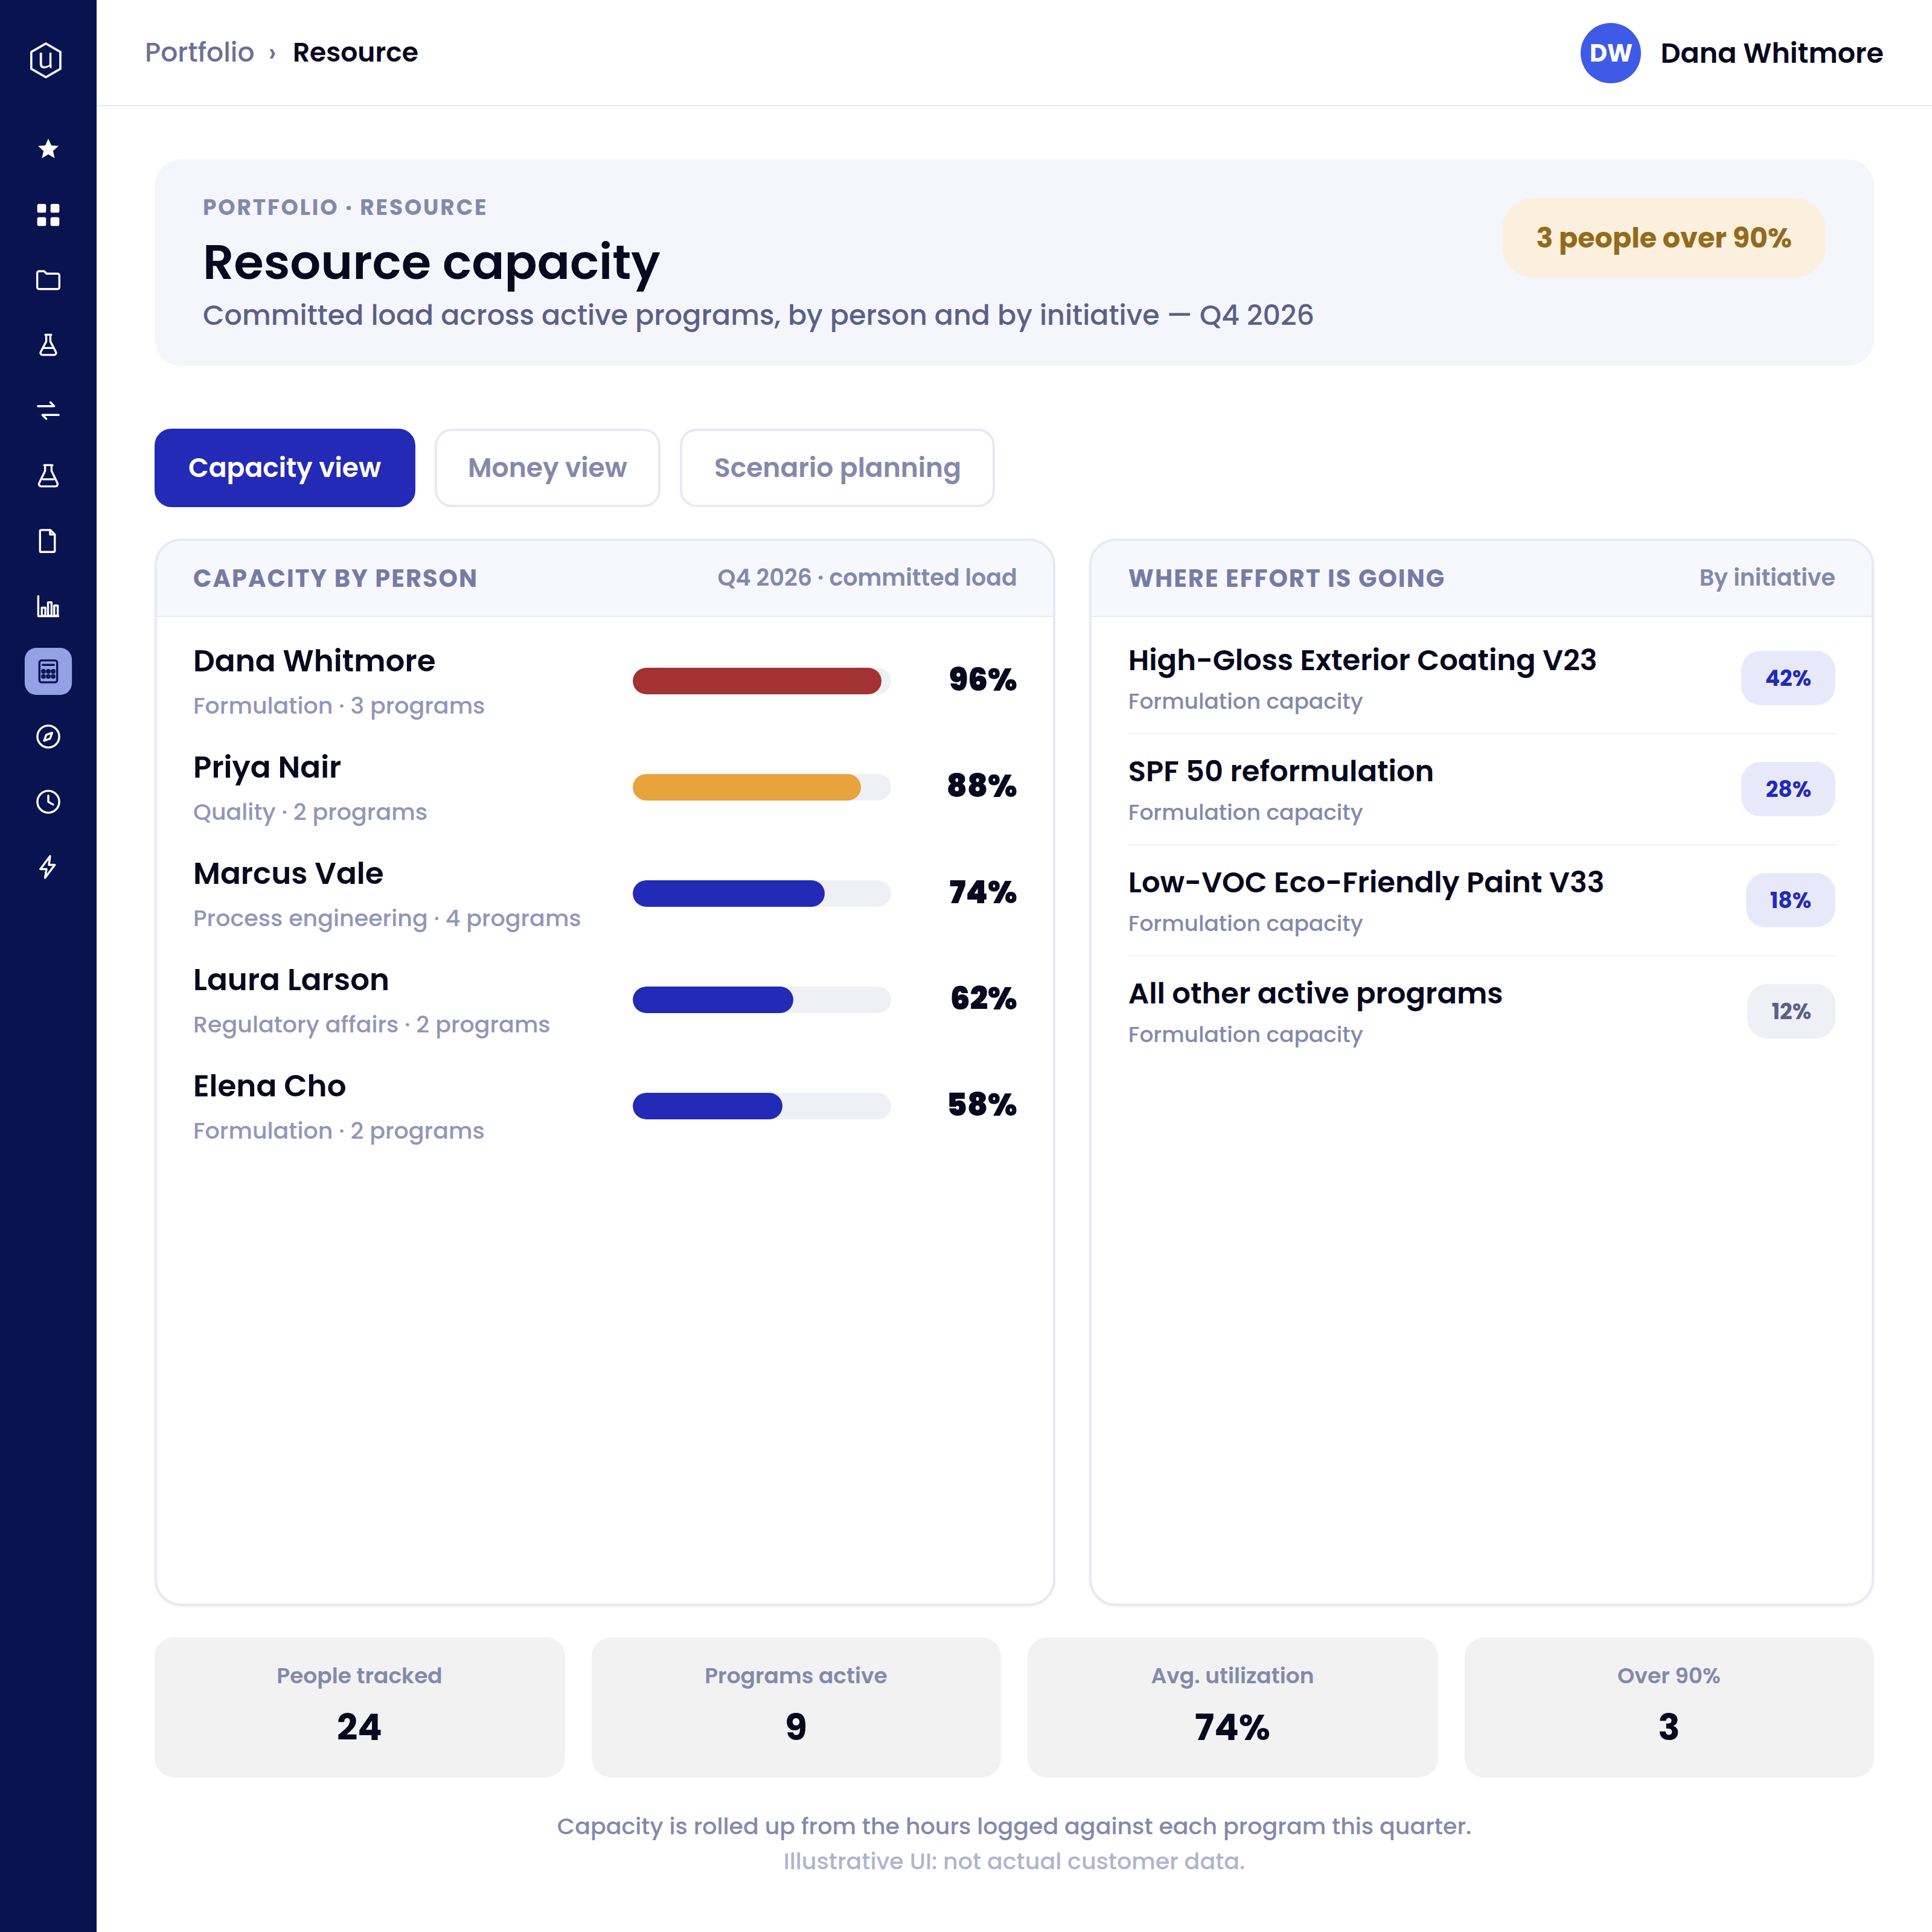Open the lightning bolt icon in sidebar
This screenshot has width=1932, height=1932.
tap(48, 867)
